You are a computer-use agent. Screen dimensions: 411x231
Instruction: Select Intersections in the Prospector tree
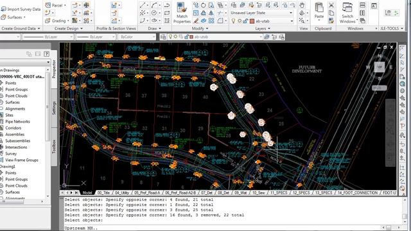point(16,147)
